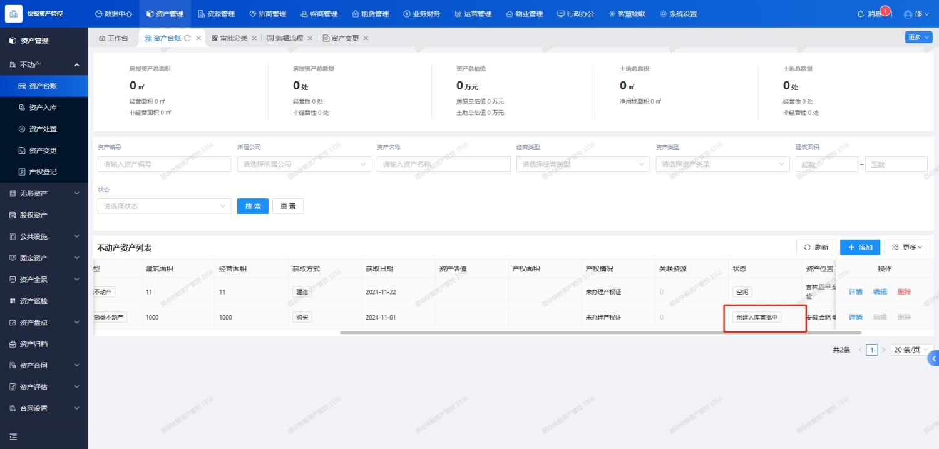Screen dimensions: 939x449
Task: Expand the 资产合同 sidebar group
Action: pyautogui.click(x=44, y=365)
